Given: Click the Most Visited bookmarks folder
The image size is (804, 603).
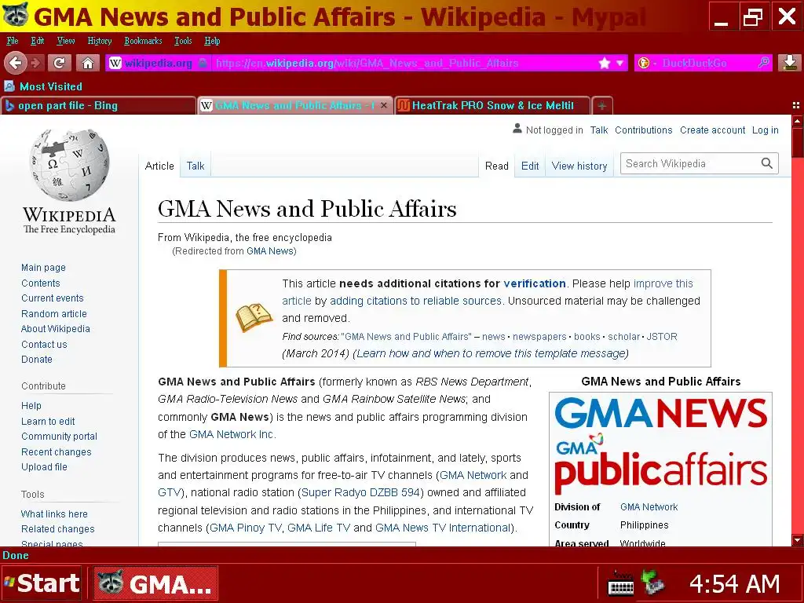Looking at the screenshot, I should coord(43,86).
